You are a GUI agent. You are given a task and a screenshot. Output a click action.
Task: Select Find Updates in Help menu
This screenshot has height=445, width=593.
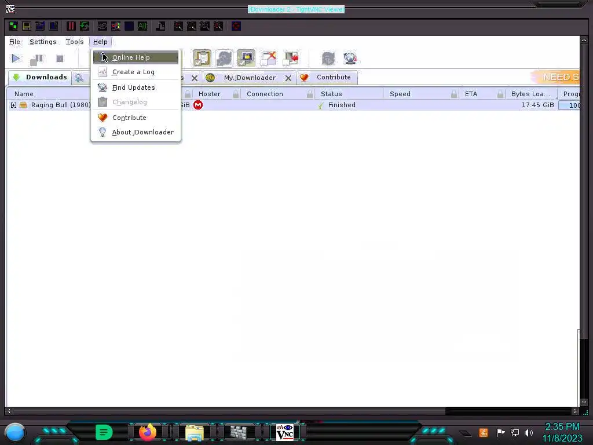(x=136, y=87)
